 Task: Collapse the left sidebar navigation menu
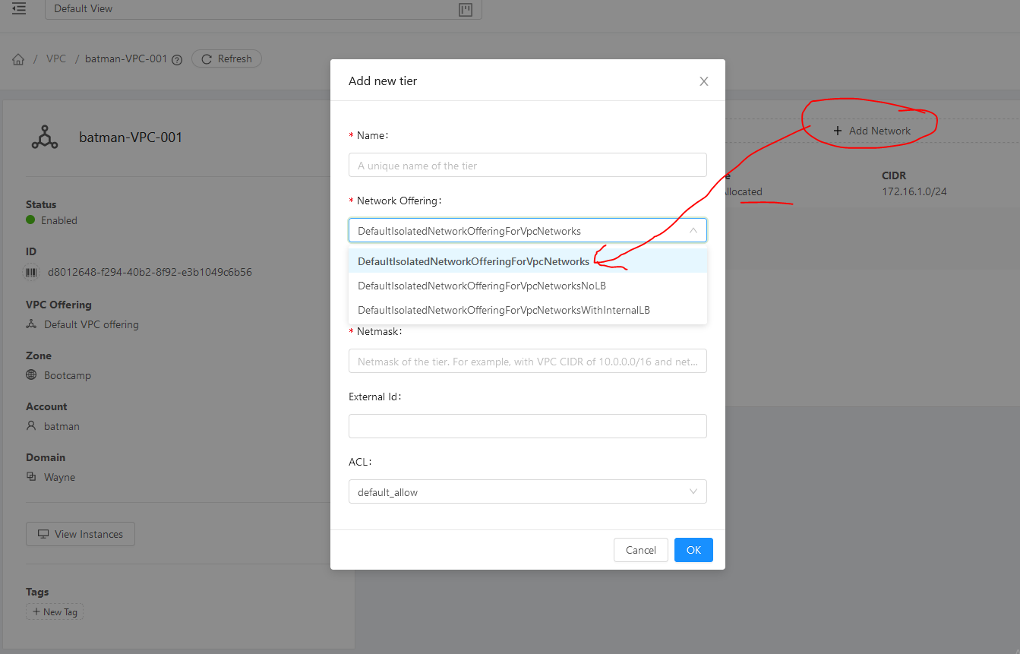point(18,10)
